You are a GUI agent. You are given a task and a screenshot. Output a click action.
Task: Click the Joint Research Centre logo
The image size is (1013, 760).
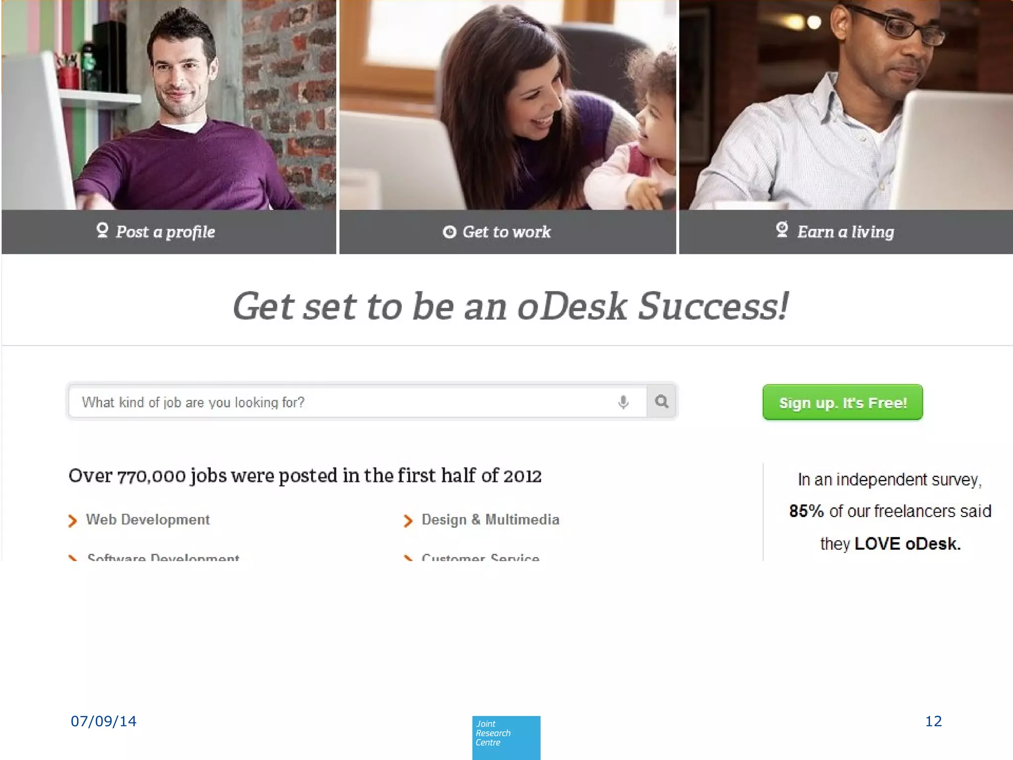click(506, 738)
